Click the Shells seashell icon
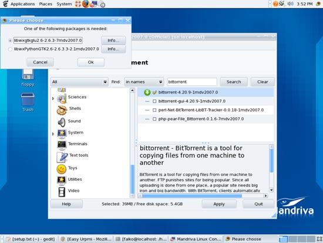 [x=62, y=110]
